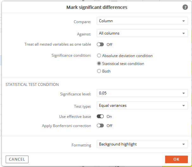The height and width of the screenshot is (167, 192).
Task: Click the Against dropdown arrow icon
Action: coord(183,33)
